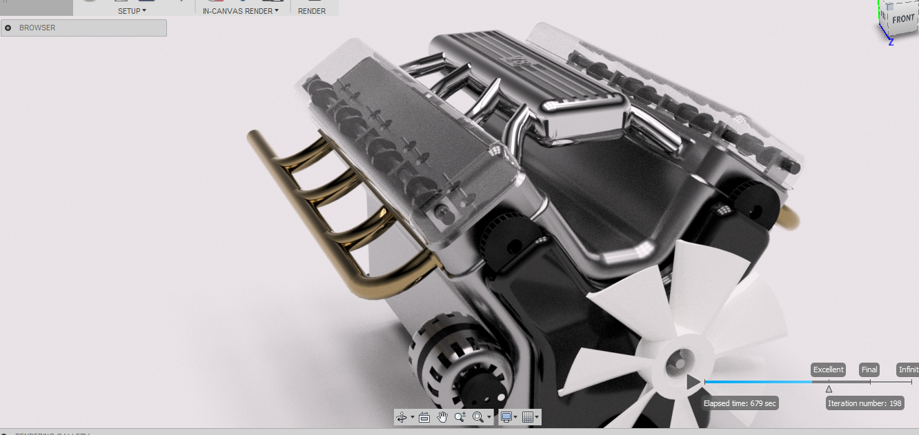Image resolution: width=919 pixels, height=435 pixels.
Task: Click the Look At camera icon
Action: coord(424,417)
